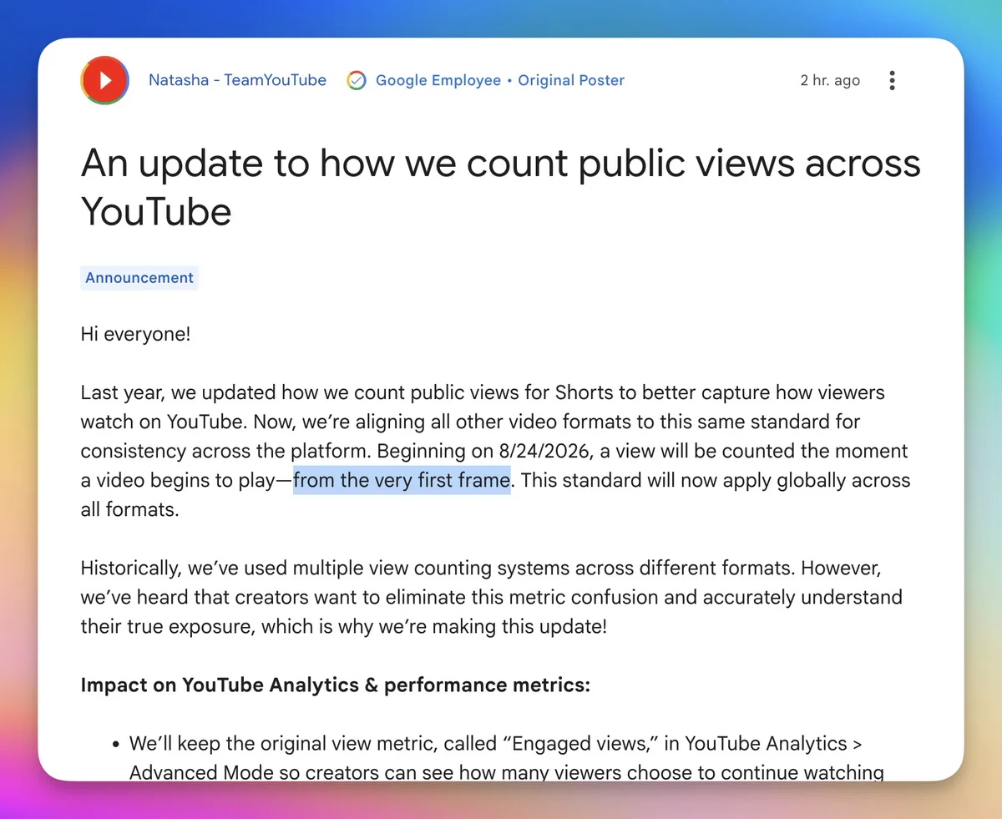Click the Original Poster label

tap(571, 80)
